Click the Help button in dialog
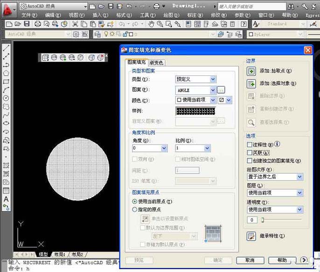320x272 pixels. tap(282, 260)
